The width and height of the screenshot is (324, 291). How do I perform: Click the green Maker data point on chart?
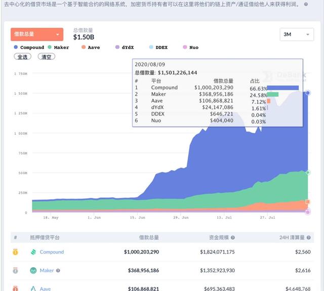point(308,173)
